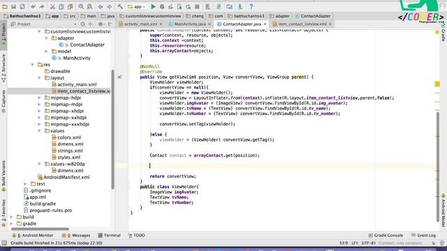Navigate Back with the left arrow icon

coord(101,6)
